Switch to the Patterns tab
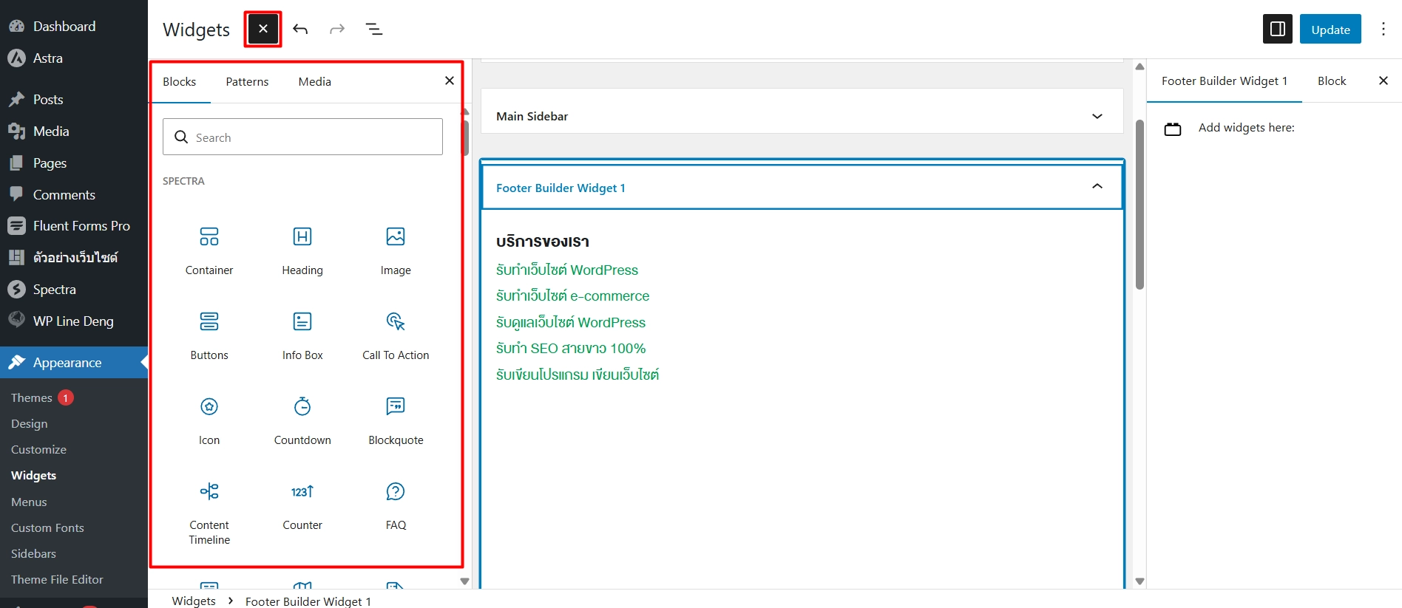 tap(247, 82)
